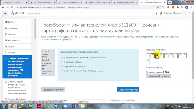This screenshot has width=194, height=109.
Task: Open Chrome extensions puzzle icon
Action: click(x=177, y=7)
